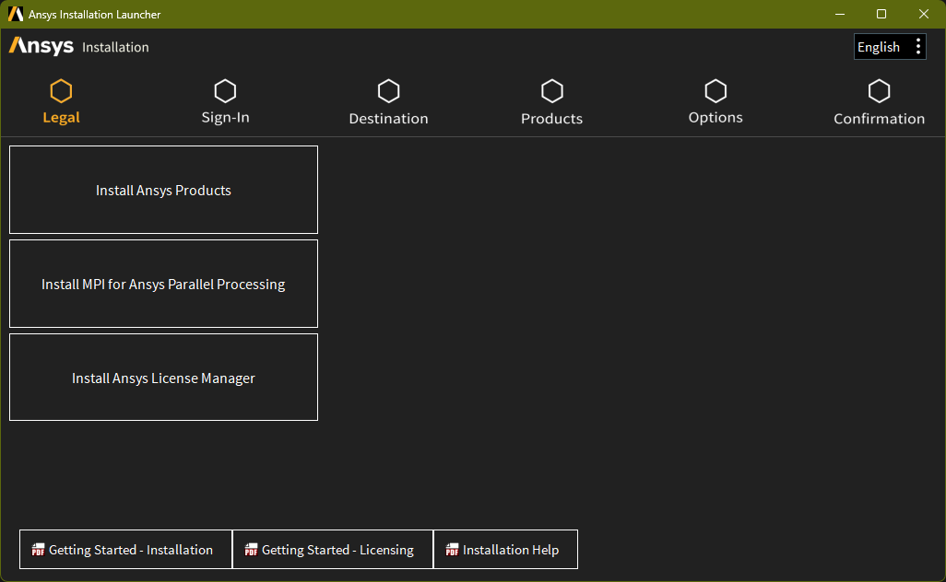Click the Ansys app icon in title bar
The image size is (946, 582).
pyautogui.click(x=16, y=14)
